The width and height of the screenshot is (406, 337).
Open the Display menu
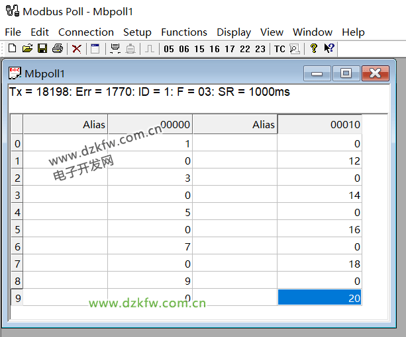pyautogui.click(x=234, y=32)
